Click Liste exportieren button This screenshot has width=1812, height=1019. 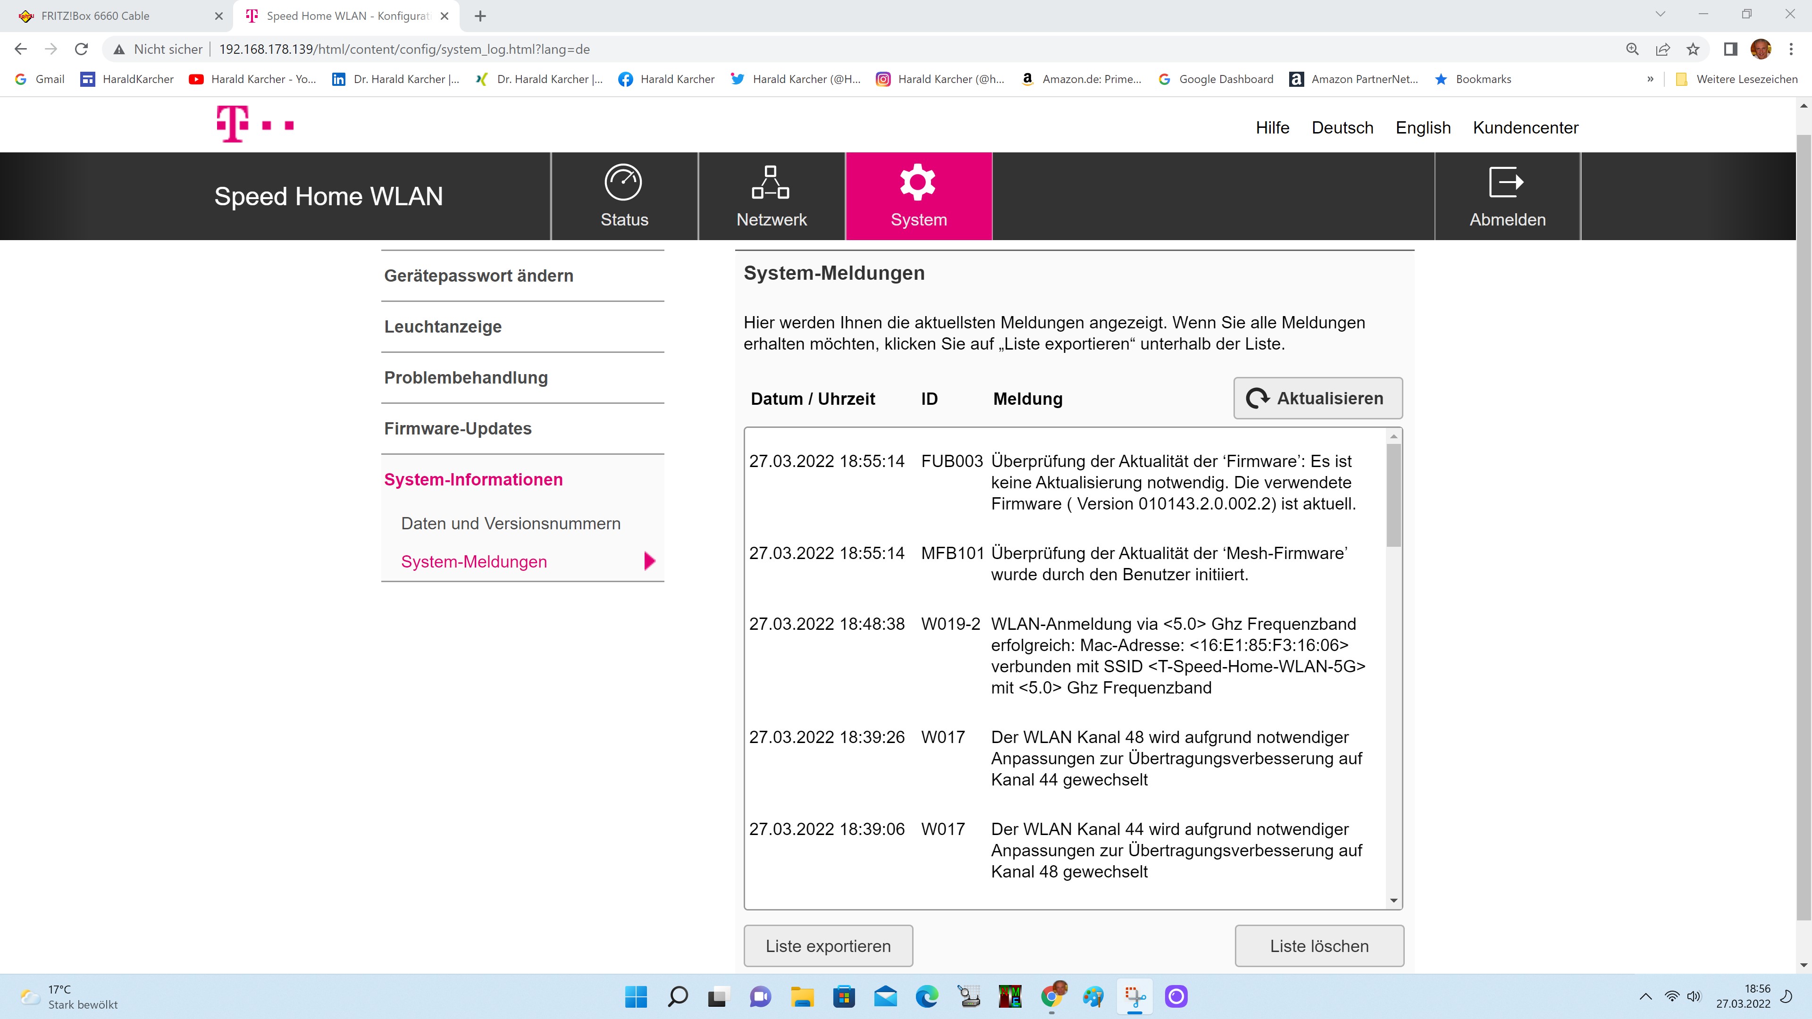pos(828,946)
